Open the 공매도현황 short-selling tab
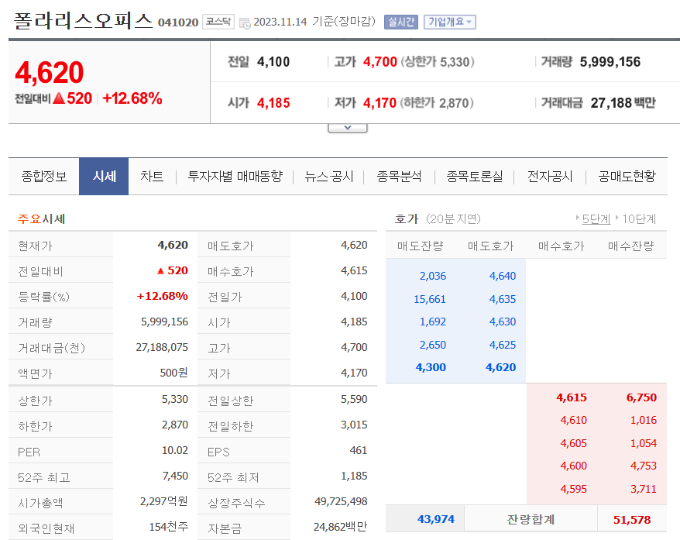The height and width of the screenshot is (540, 680). (x=627, y=176)
